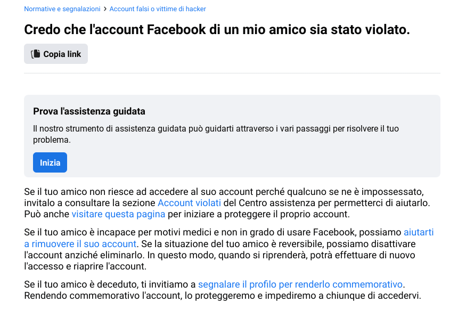Click the paragraph starting Se il tuo amico non riesce
The height and width of the screenshot is (327, 466).
click(x=227, y=203)
